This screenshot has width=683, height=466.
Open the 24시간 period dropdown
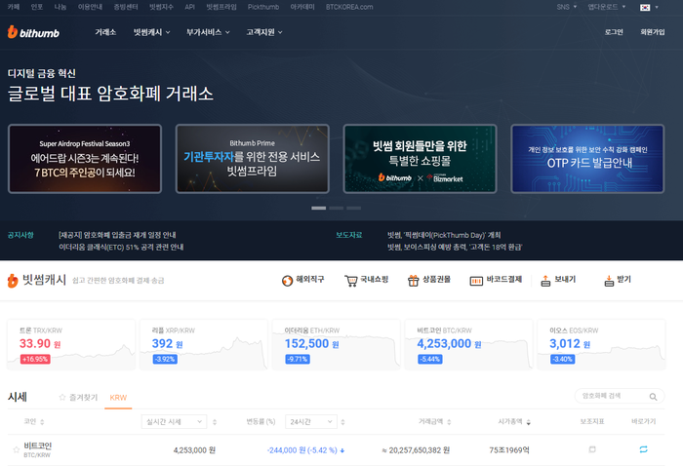point(311,421)
